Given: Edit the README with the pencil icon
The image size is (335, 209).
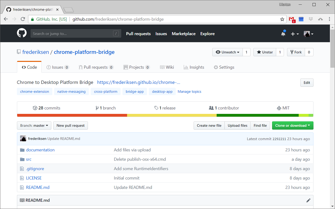Looking at the screenshot, I should (x=308, y=200).
